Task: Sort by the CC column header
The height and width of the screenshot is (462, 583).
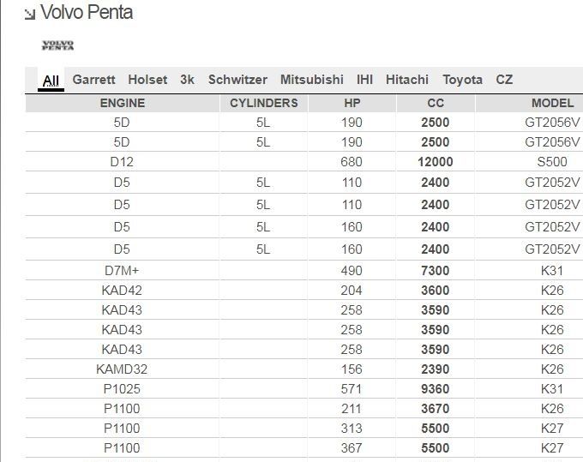Action: (x=436, y=103)
